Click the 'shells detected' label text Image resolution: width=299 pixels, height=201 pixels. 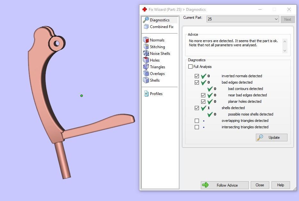pos(233,108)
